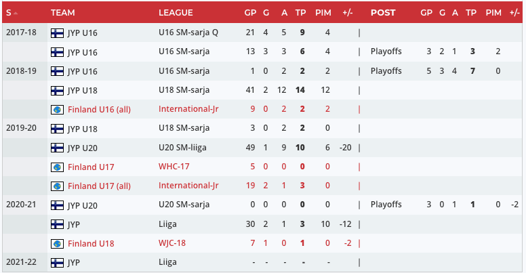Screen dimensions: 526x273
Task: Click the Finland flag beside JYP Liiga 2020-21
Action: (x=57, y=224)
